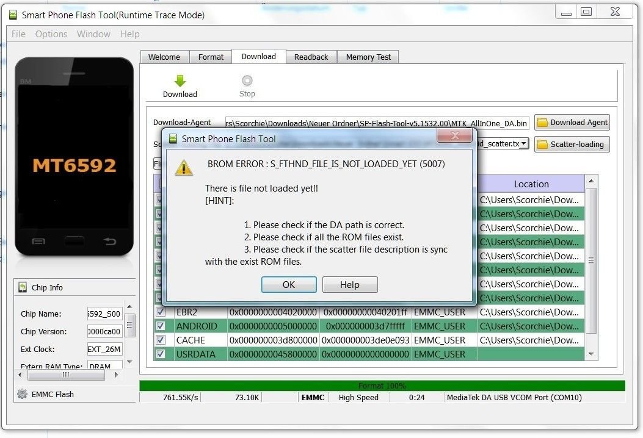Click the EMMC Flash gear icon
The width and height of the screenshot is (643, 438).
coord(22,394)
